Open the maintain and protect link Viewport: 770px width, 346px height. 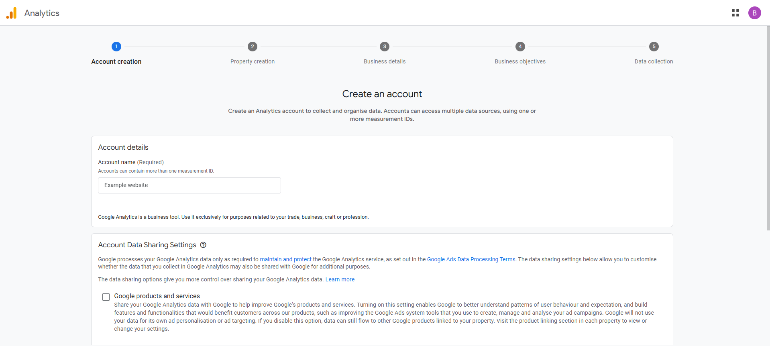(285, 259)
